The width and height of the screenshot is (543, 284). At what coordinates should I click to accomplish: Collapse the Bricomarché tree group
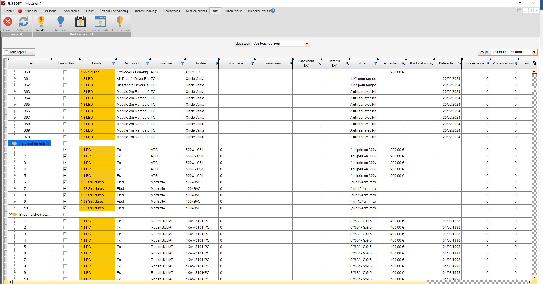(x=10, y=214)
